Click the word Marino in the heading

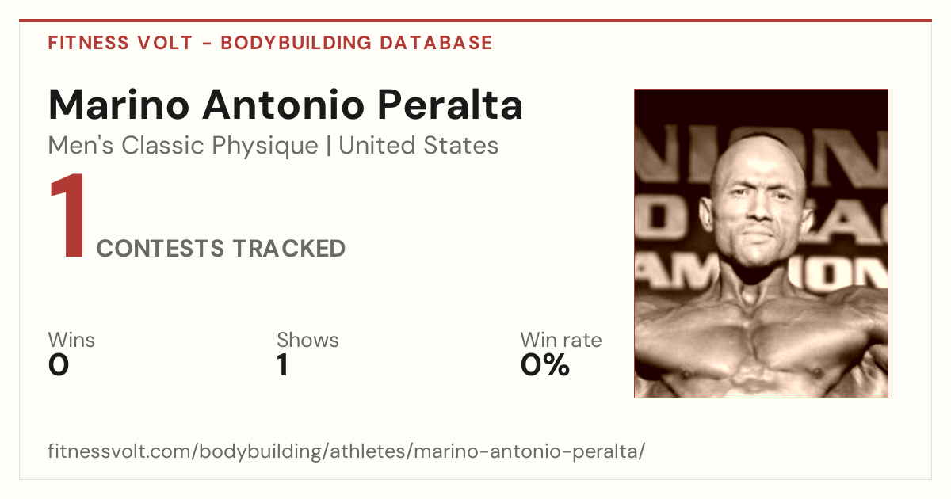(120, 105)
